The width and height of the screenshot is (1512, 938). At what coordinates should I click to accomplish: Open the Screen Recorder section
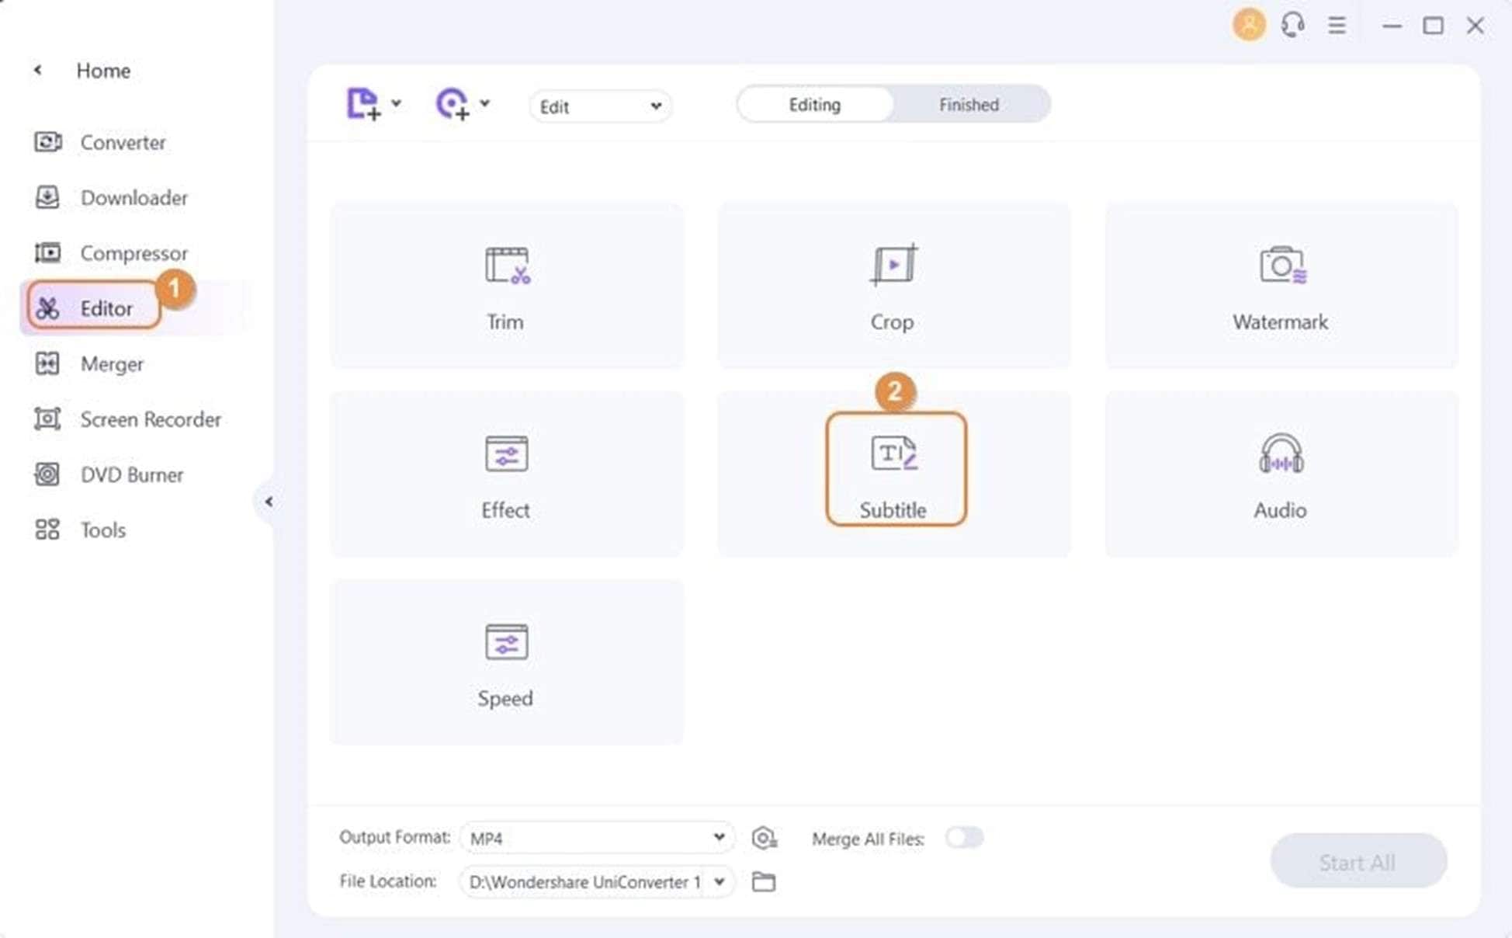[x=128, y=419]
